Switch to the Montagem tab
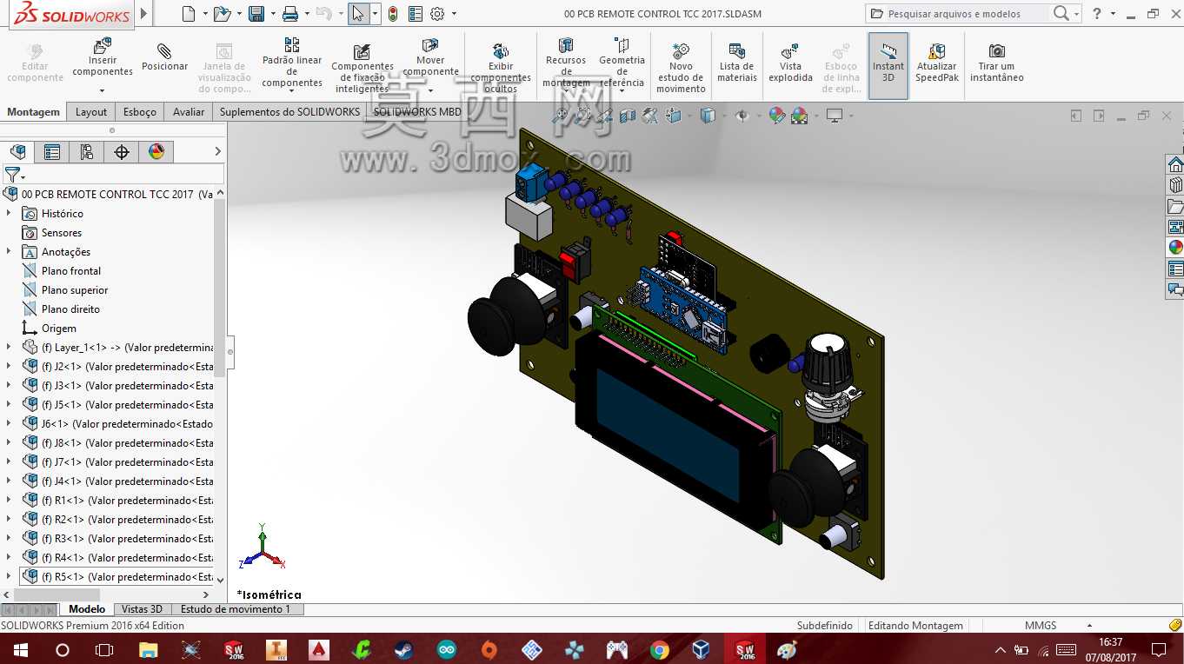Screen dimensions: 1184x664 (34, 112)
